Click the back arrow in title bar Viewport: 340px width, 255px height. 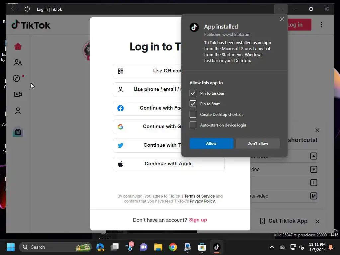[x=14, y=9]
